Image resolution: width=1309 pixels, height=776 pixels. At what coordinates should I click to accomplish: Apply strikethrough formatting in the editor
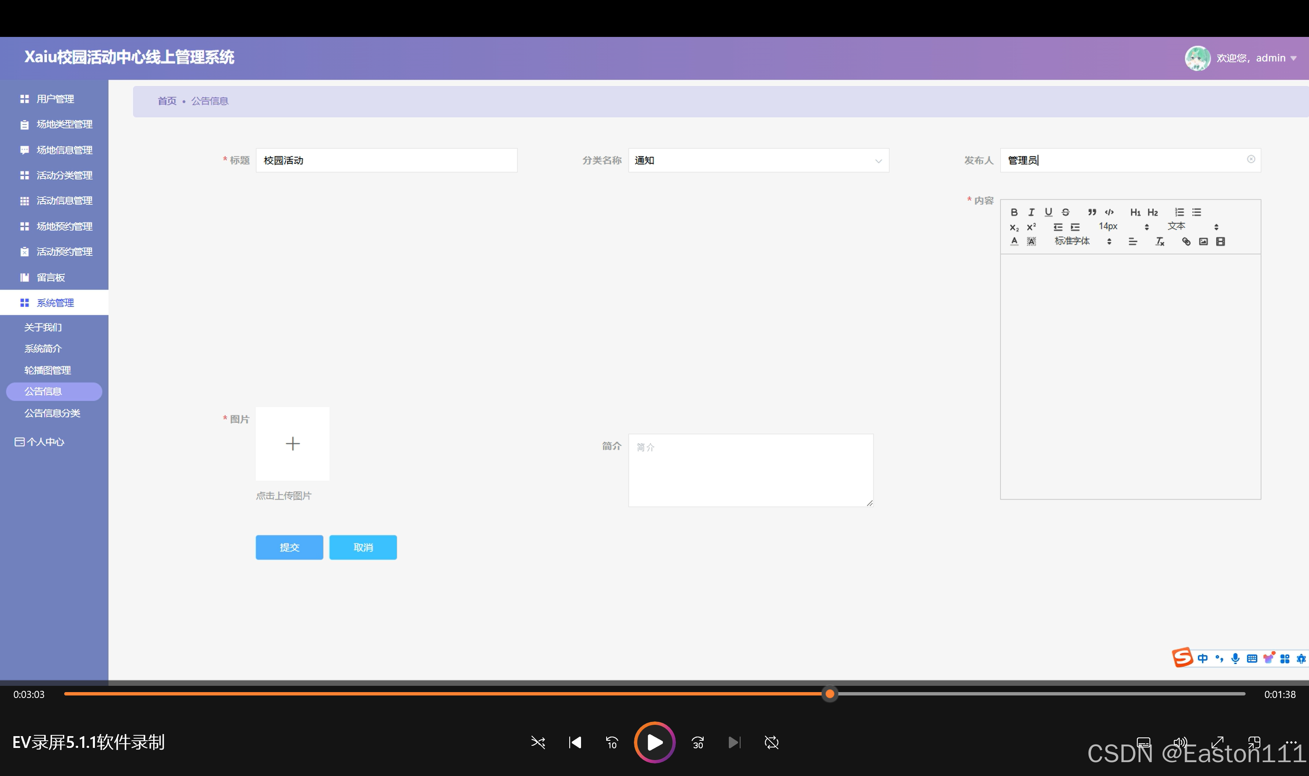(x=1066, y=212)
